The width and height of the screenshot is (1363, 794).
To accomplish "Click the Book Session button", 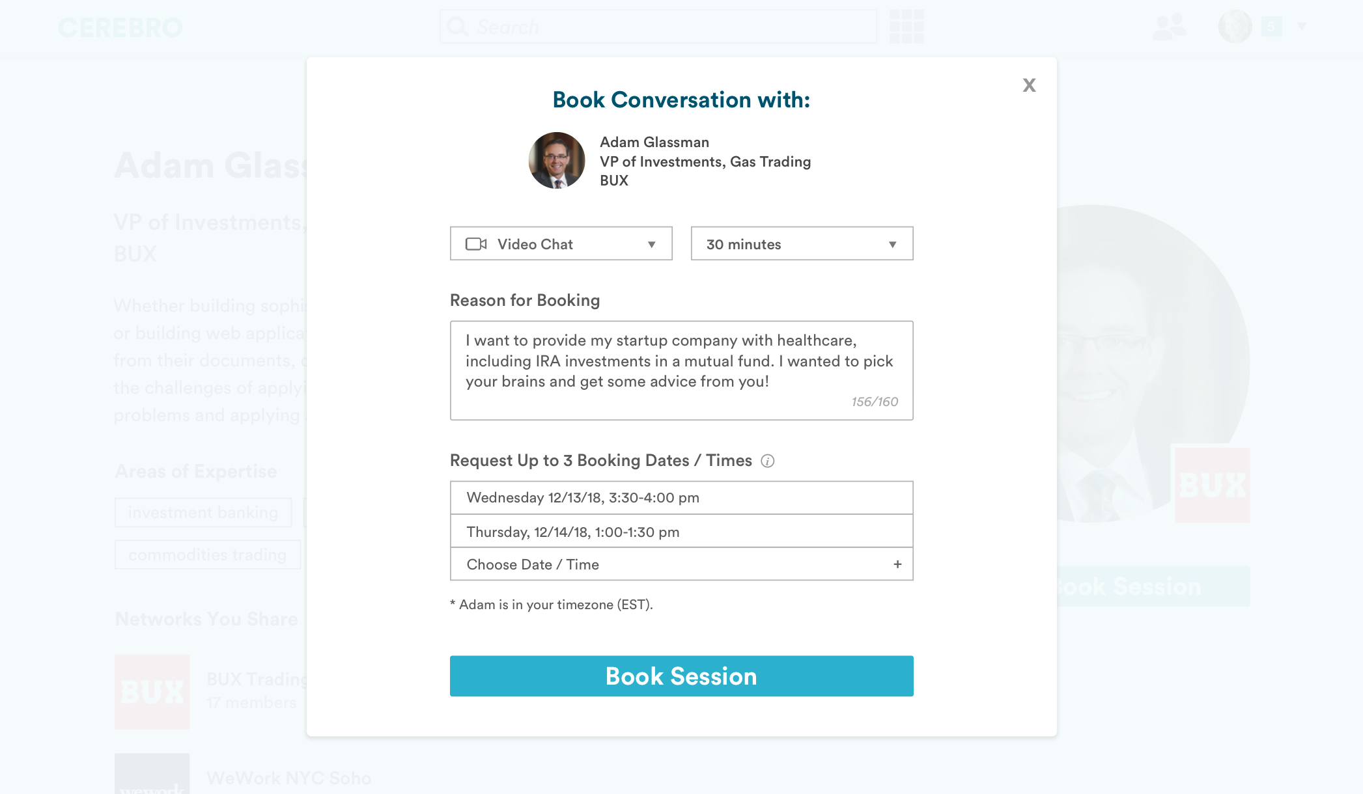I will pos(681,676).
